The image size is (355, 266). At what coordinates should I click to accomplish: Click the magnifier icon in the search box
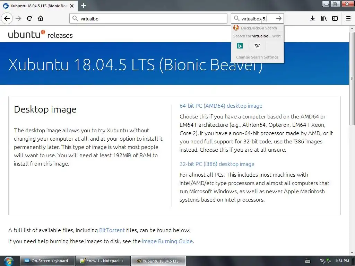coord(236,18)
